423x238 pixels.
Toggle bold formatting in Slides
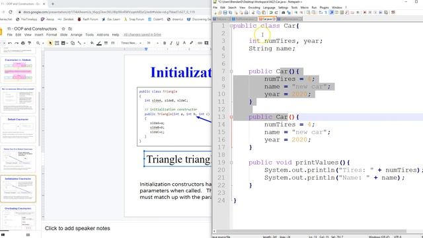point(165,43)
